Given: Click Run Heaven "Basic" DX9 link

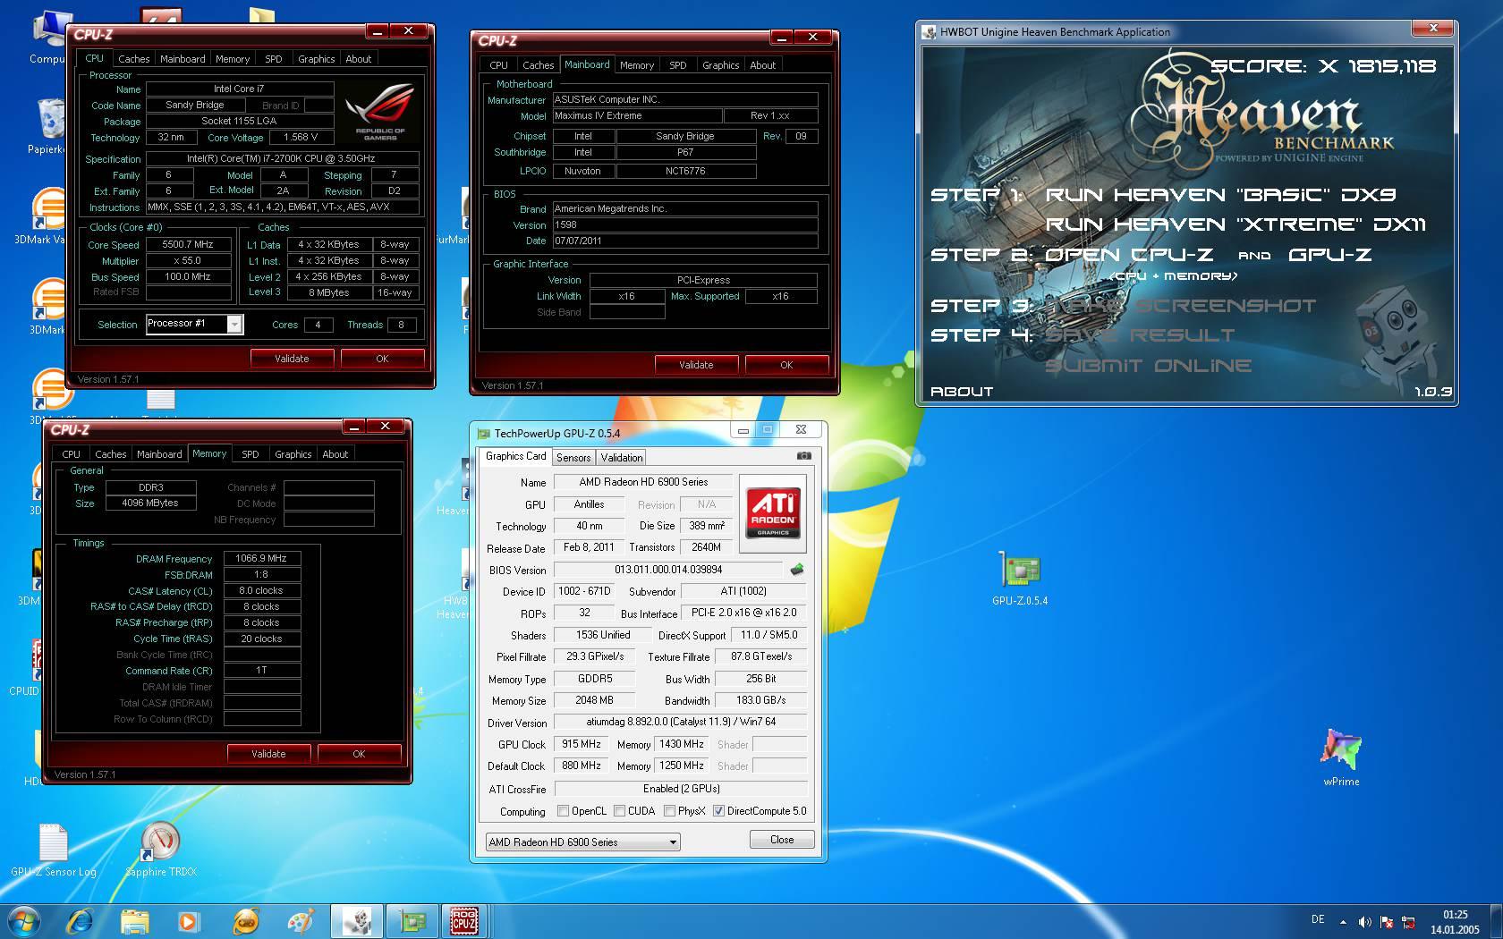Looking at the screenshot, I should click(x=1220, y=195).
